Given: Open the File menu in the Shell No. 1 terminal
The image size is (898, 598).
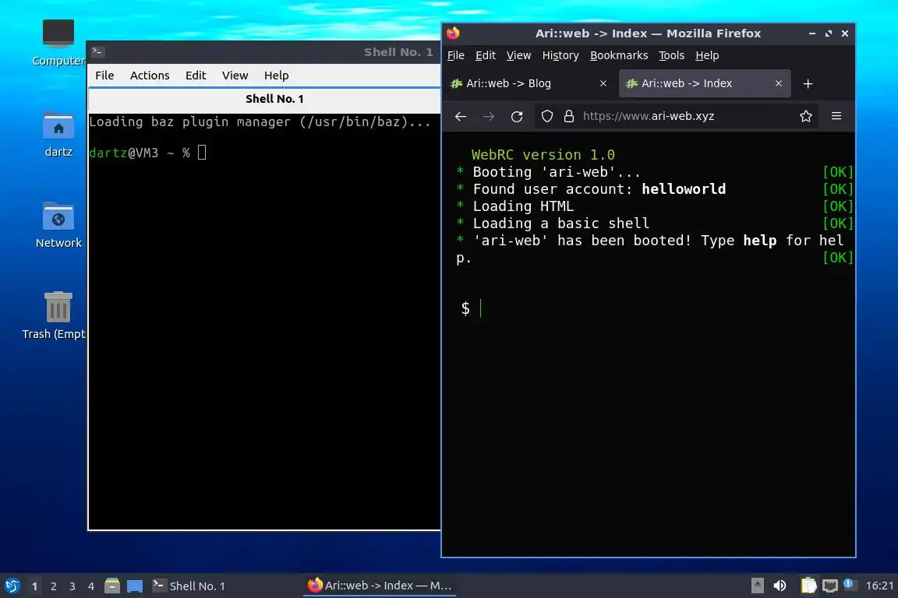Looking at the screenshot, I should [104, 76].
